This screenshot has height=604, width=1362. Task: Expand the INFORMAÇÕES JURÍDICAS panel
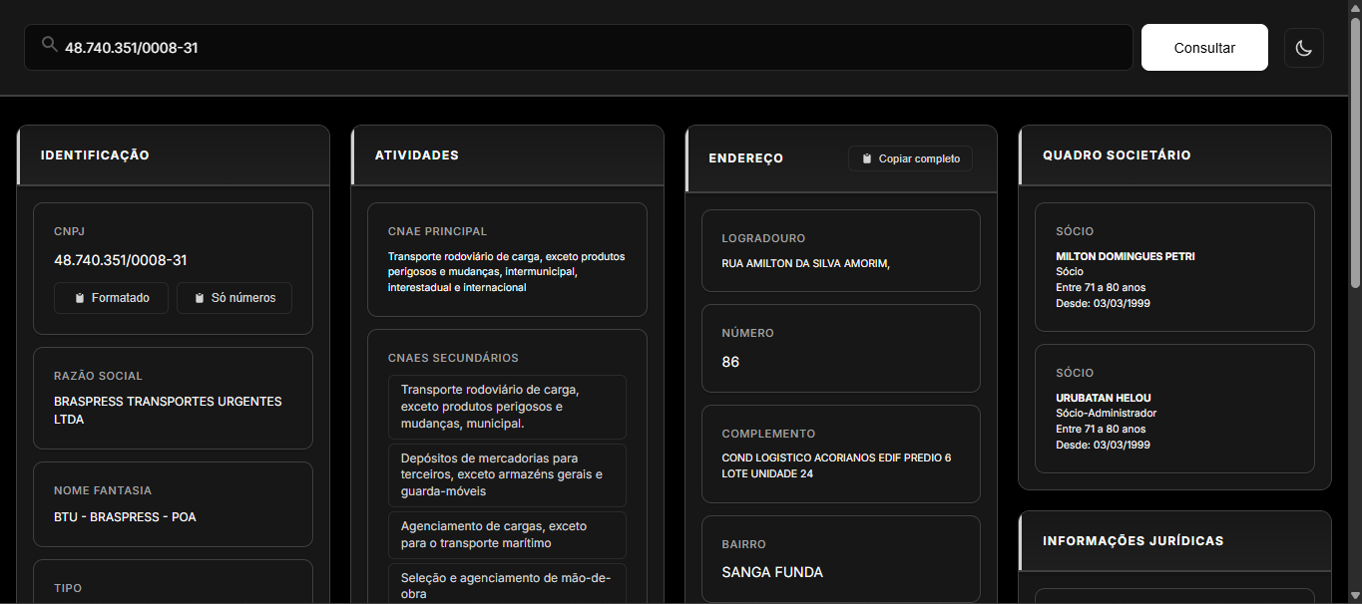click(x=1134, y=540)
